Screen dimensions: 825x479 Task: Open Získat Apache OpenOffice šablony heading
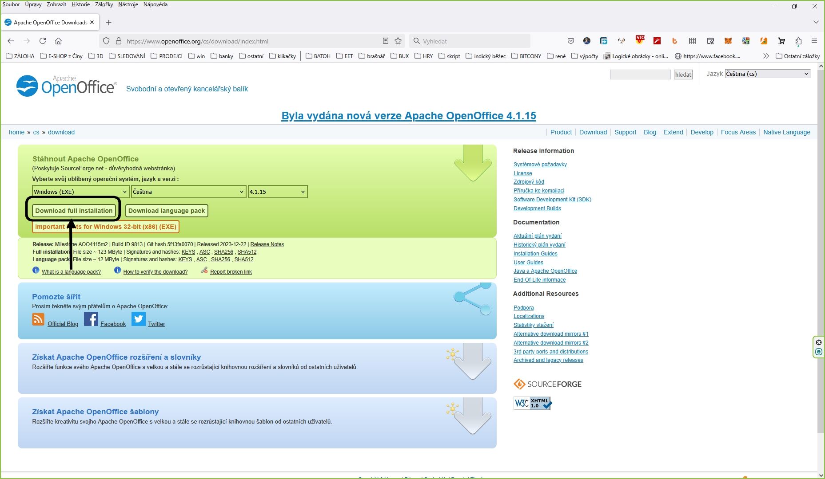coord(95,412)
